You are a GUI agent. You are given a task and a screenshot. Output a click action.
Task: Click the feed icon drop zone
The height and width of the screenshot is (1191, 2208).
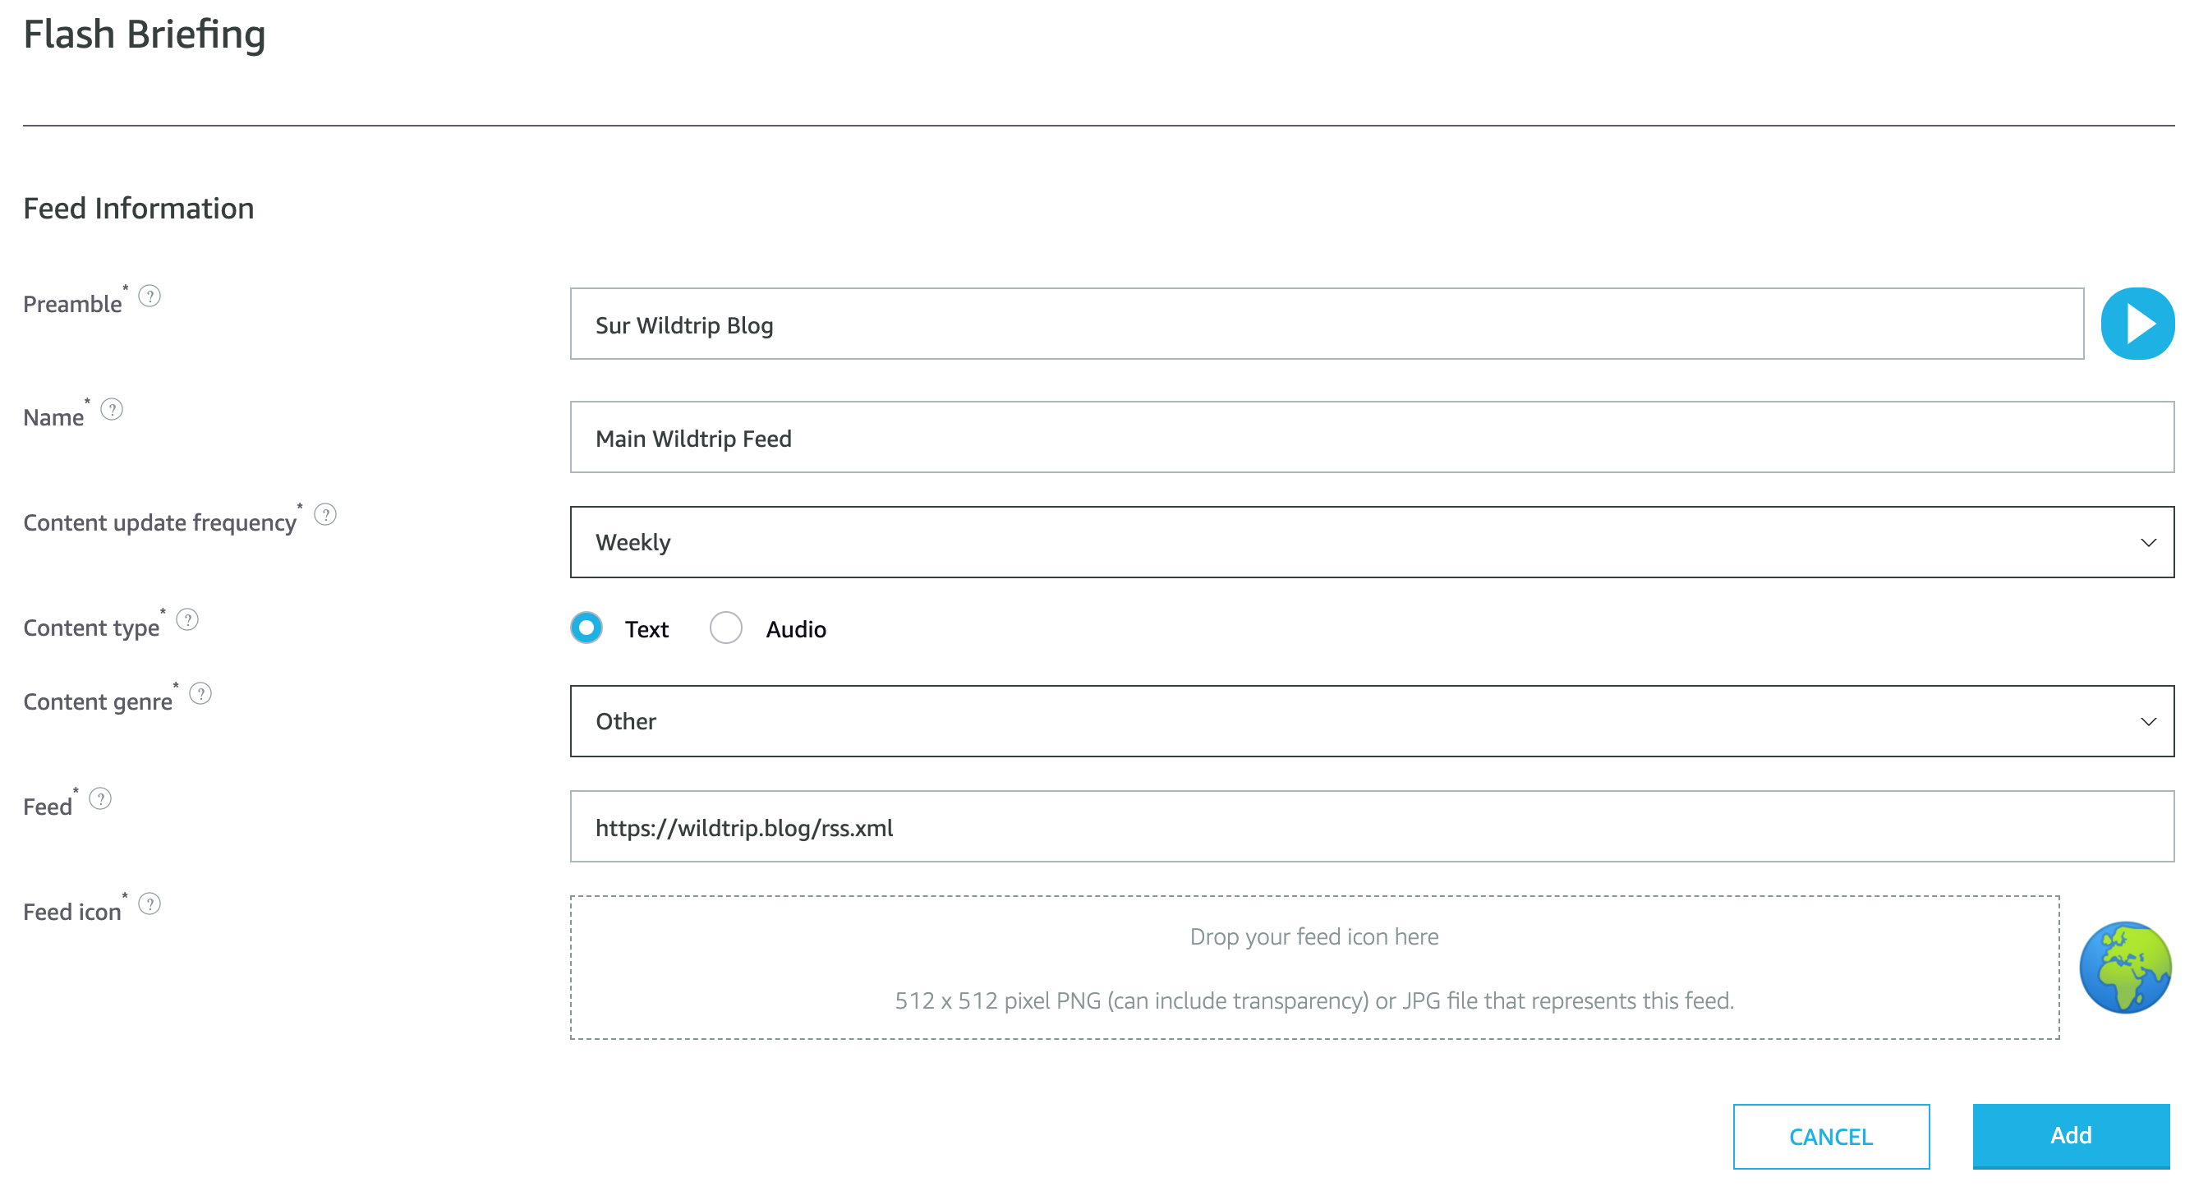(x=1313, y=968)
